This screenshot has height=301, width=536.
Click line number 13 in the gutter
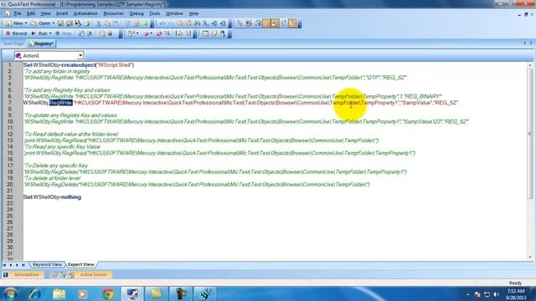tap(10, 140)
